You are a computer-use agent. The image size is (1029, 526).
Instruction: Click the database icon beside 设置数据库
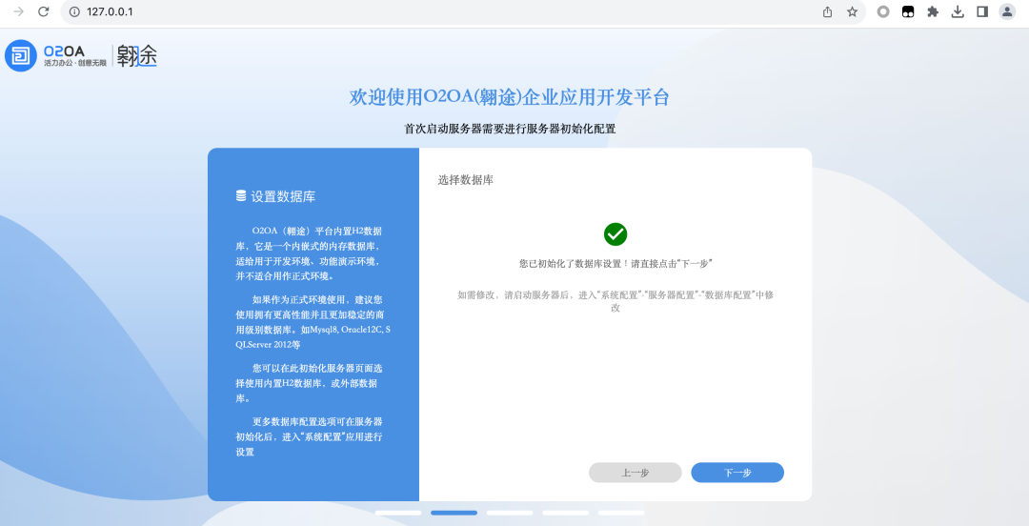point(241,195)
